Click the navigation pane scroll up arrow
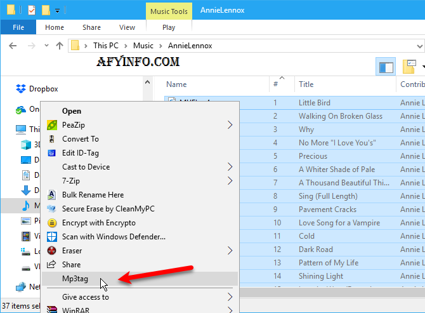This screenshot has width=425, height=313. click(x=147, y=82)
